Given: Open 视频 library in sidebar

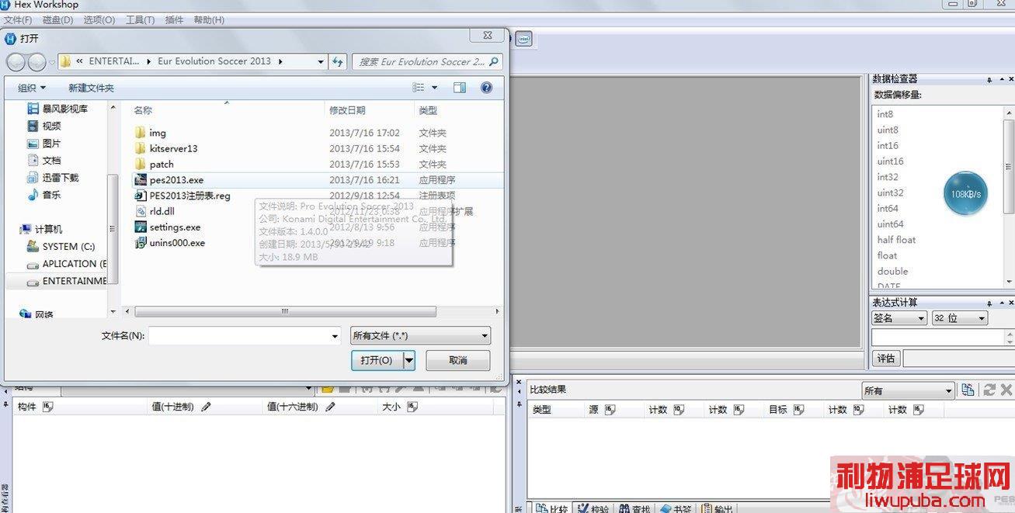Looking at the screenshot, I should pyautogui.click(x=51, y=126).
